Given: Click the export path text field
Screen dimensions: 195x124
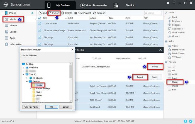Looking at the screenshot, I should pos(112,67).
